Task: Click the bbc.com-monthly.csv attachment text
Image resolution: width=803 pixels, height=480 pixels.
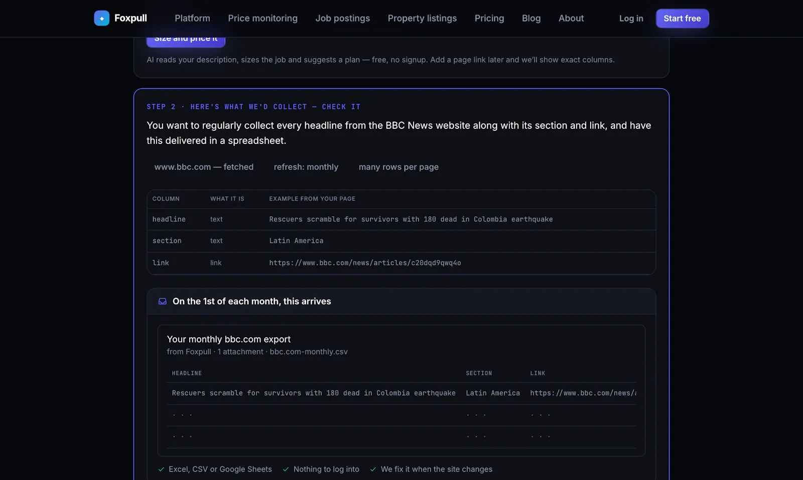Action: click(x=309, y=352)
